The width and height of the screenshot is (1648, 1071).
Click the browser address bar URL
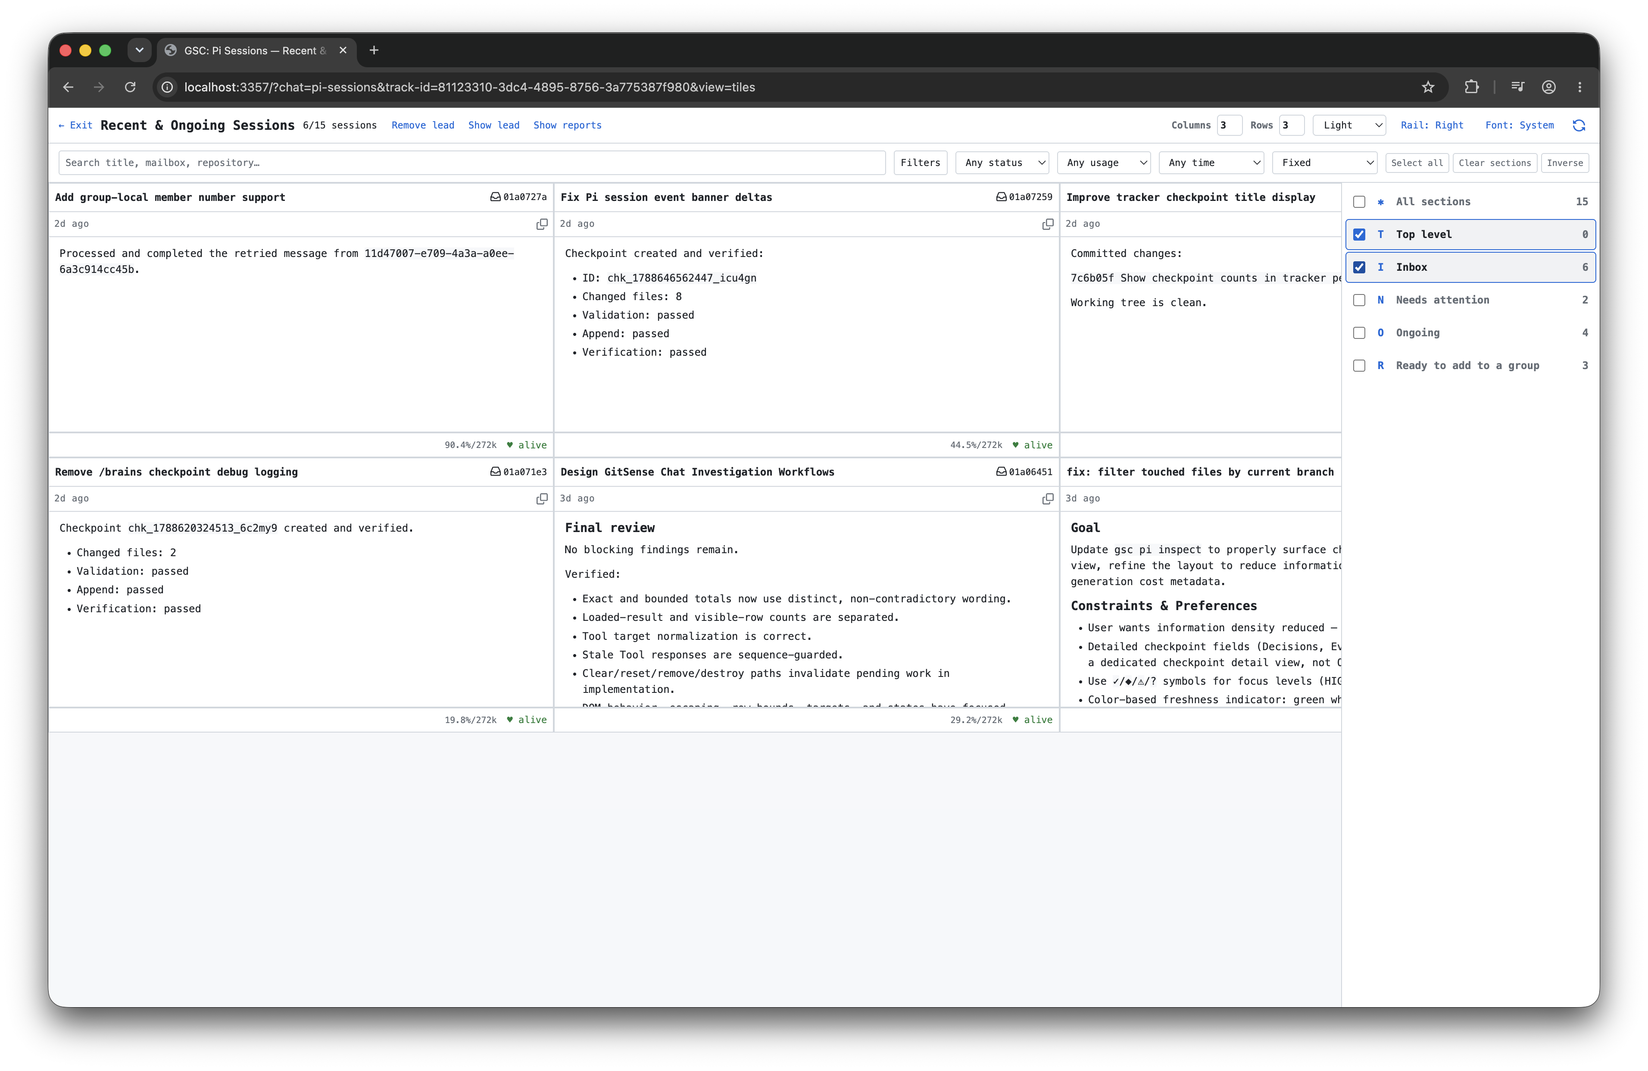tap(469, 87)
